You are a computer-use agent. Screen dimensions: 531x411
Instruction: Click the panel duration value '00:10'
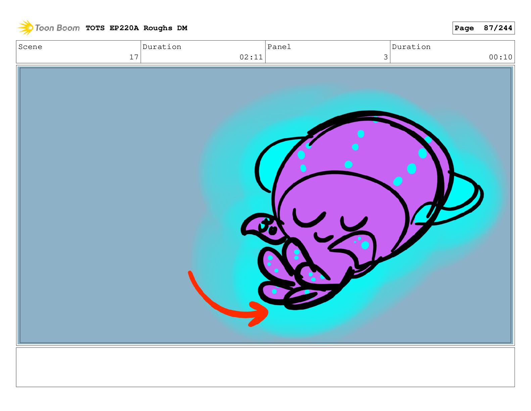(x=500, y=57)
